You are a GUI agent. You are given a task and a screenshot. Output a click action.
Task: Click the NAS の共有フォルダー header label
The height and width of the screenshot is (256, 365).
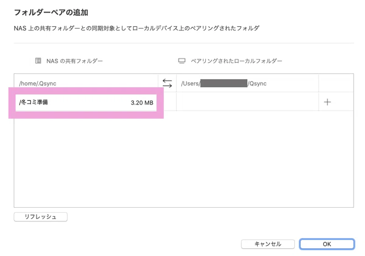(74, 61)
